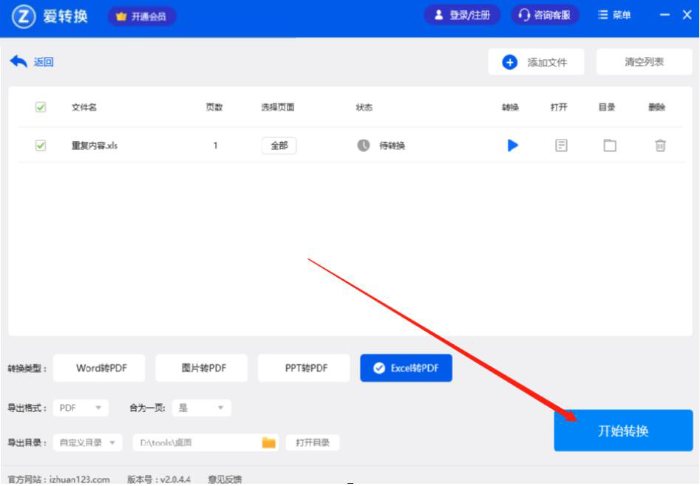Open the file's folder directory icon

click(610, 146)
